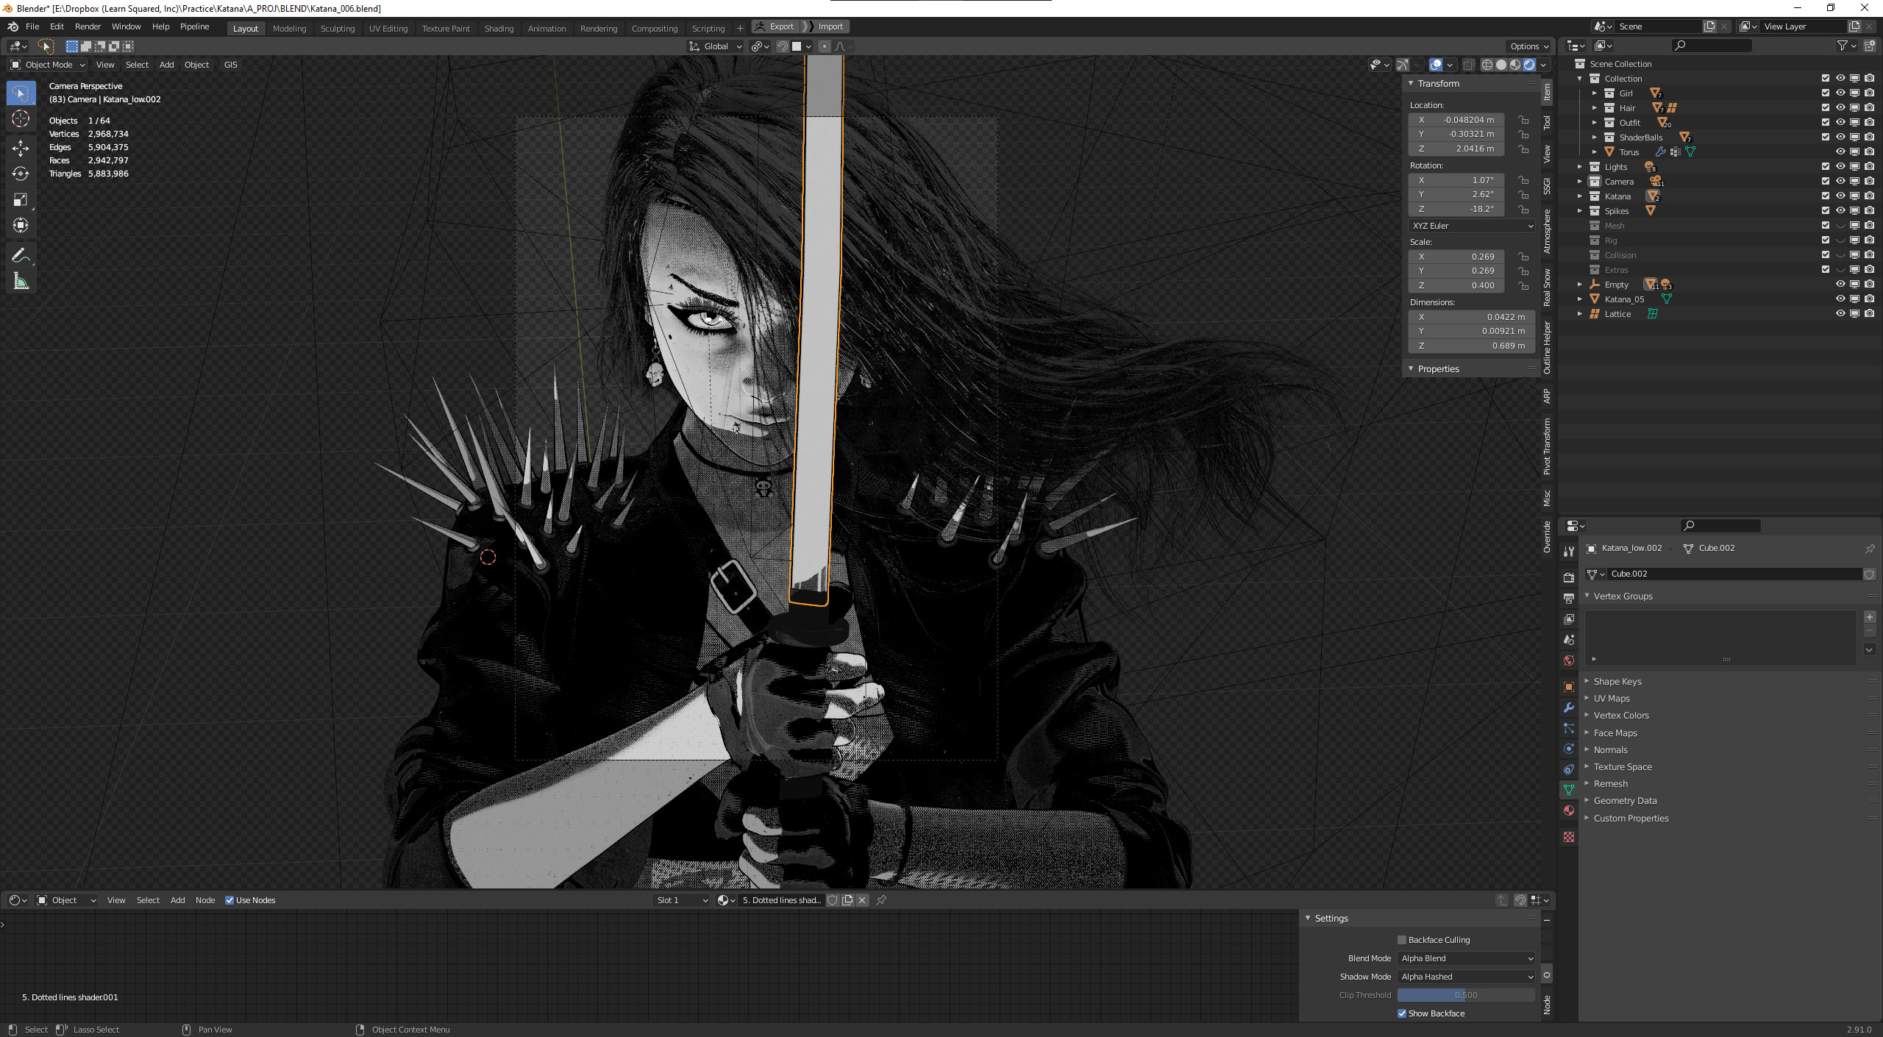The height and width of the screenshot is (1037, 1883).
Task: Open the Texture properties checker tab
Action: pos(1569,837)
